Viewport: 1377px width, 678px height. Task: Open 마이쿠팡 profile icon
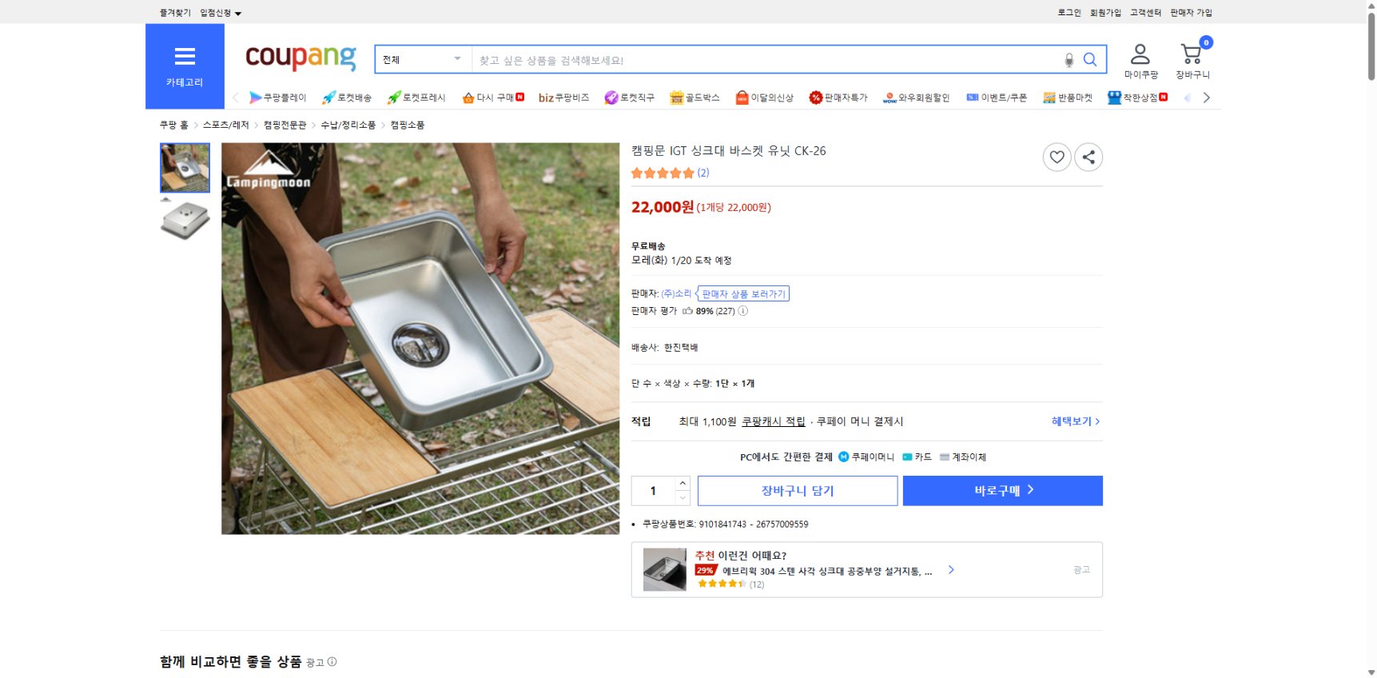[x=1140, y=54]
